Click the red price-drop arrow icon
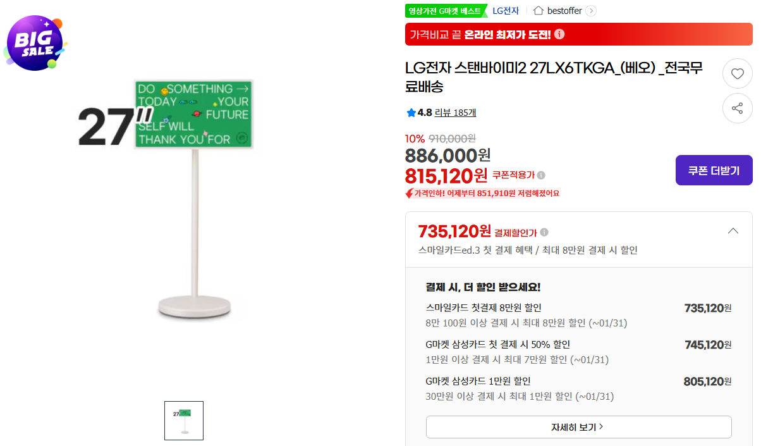Screen dimensions: 761x446 coord(411,192)
